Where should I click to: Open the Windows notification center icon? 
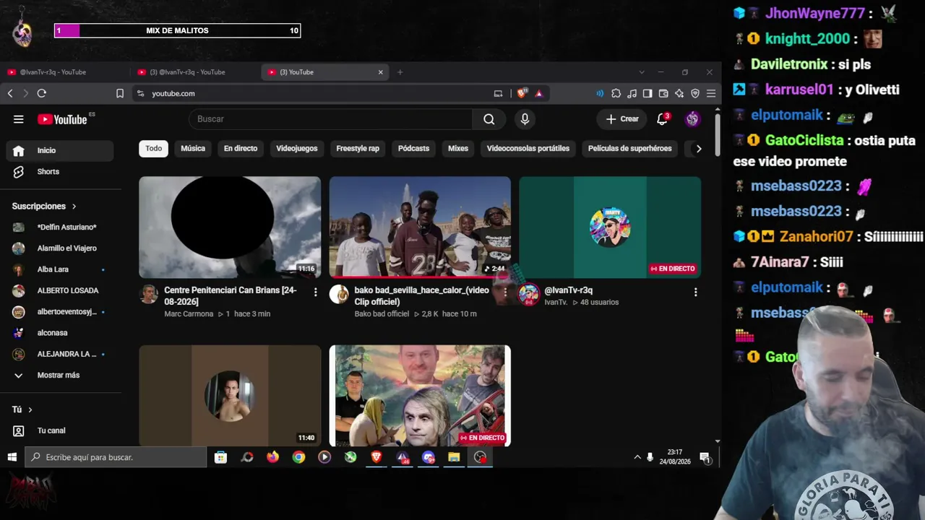coord(705,457)
